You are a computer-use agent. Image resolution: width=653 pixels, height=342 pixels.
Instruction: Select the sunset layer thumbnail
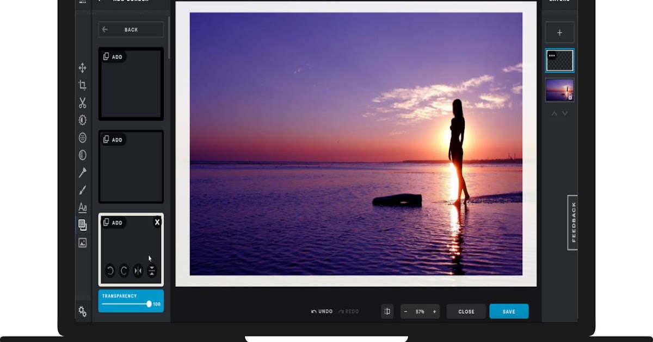point(559,89)
